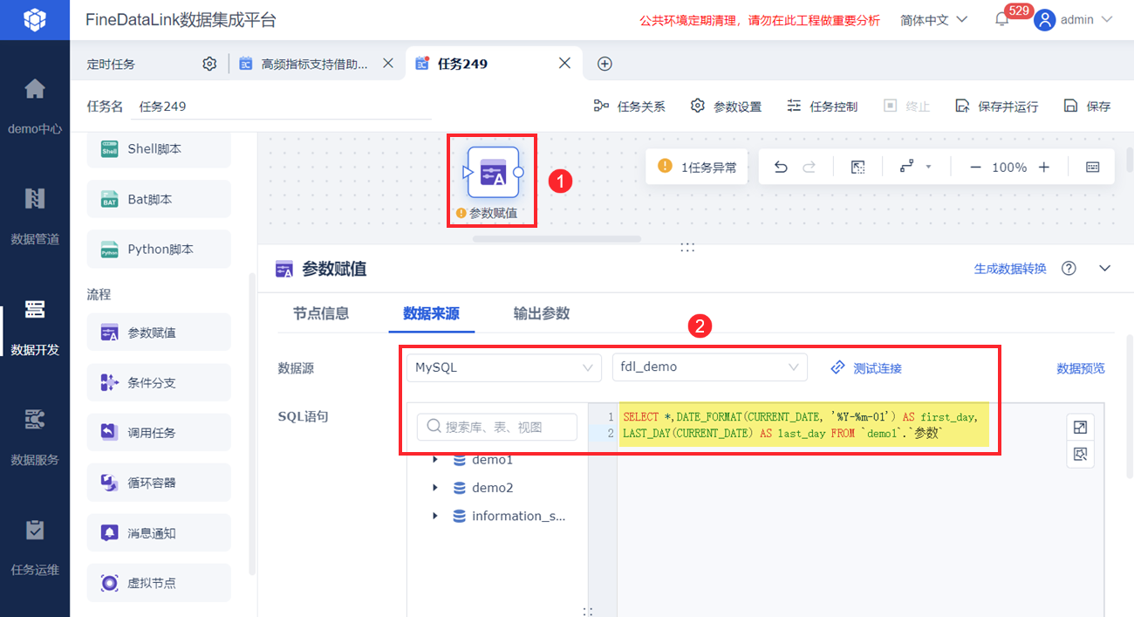Choose the 参数赋值 node in the node list
This screenshot has height=617, width=1134.
[159, 332]
